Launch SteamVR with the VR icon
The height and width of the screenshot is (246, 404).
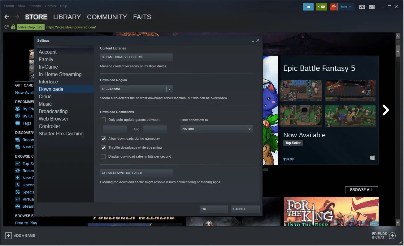click(x=362, y=7)
